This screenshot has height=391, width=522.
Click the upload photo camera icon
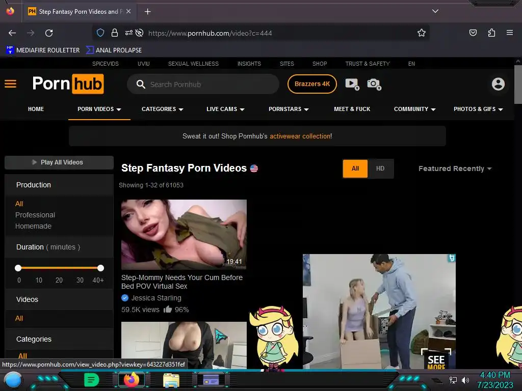(374, 84)
